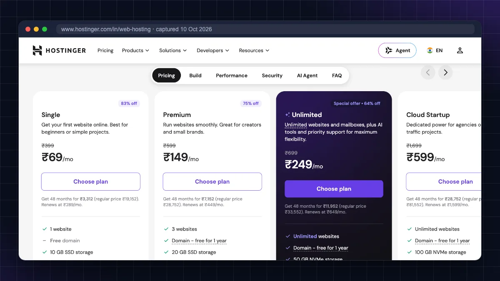Click the India flag language icon
Image resolution: width=500 pixels, height=281 pixels.
[x=430, y=50]
